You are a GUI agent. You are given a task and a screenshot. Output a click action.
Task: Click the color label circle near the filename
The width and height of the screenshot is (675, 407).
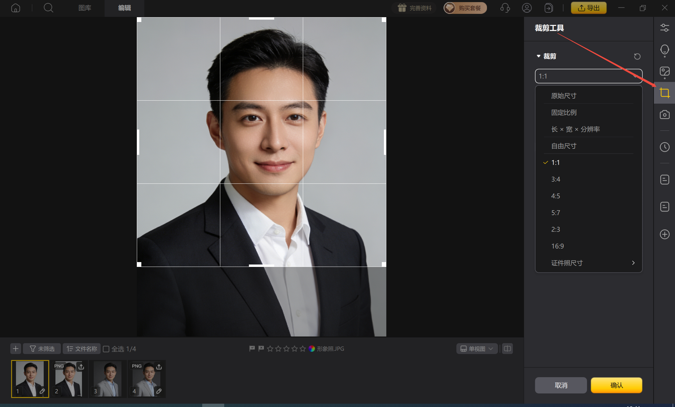pyautogui.click(x=312, y=349)
